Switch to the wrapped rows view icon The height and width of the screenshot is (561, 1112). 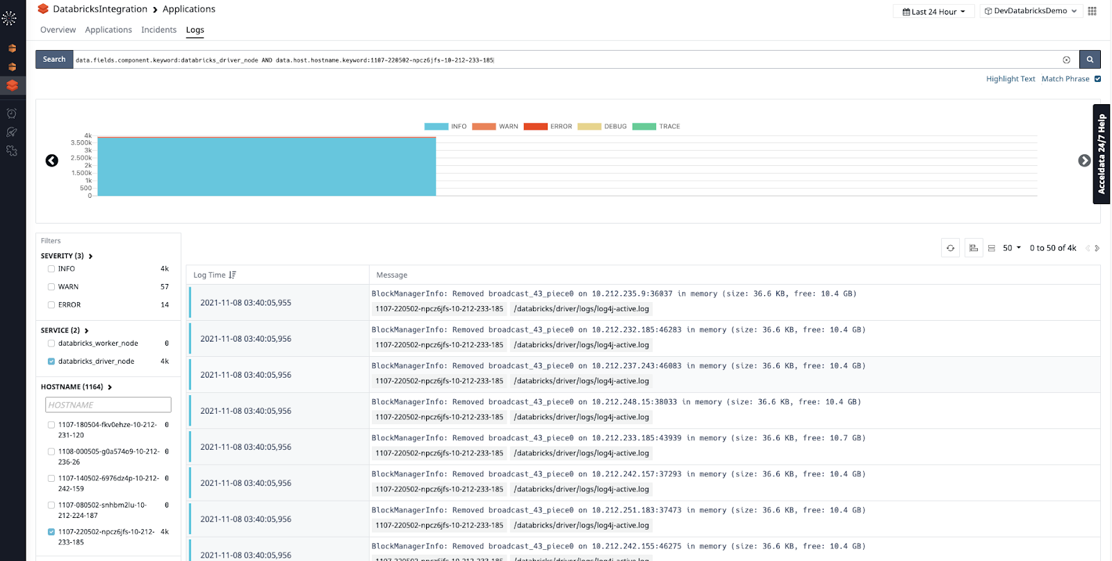(974, 248)
